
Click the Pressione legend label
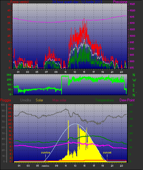click(x=120, y=2)
